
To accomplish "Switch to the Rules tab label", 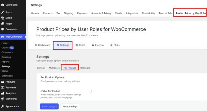I will 82,45.
